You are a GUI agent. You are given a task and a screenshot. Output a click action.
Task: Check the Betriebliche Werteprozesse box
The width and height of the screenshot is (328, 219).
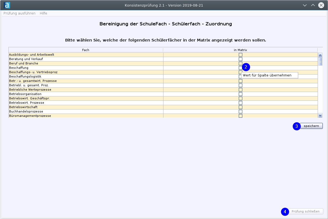240,90
